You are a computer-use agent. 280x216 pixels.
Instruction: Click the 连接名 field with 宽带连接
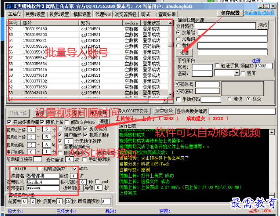[43, 176]
